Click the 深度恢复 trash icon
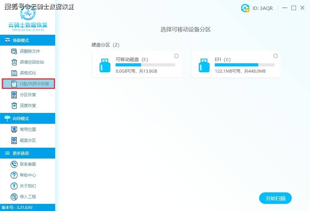Viewport: 310px width, 211px height. [14, 106]
